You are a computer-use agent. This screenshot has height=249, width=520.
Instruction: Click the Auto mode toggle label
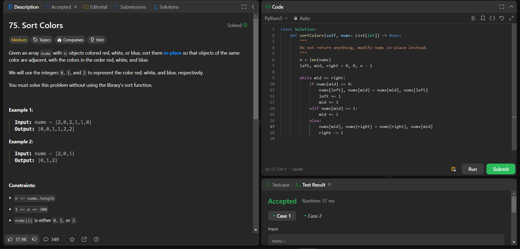tap(305, 19)
